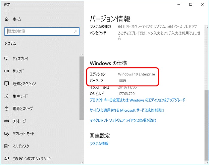Click main pane scrollbar up arrow

(207, 27)
